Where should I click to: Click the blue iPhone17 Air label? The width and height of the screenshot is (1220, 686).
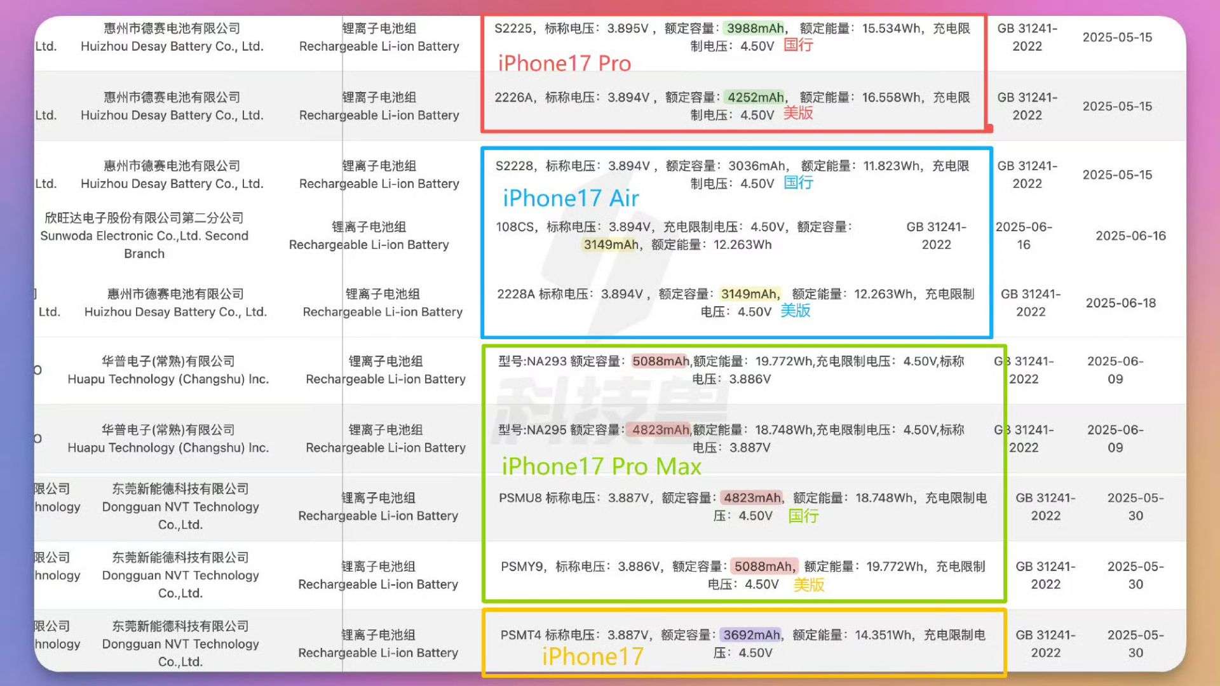(571, 198)
